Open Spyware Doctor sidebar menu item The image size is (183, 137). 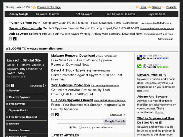(x=19, y=110)
